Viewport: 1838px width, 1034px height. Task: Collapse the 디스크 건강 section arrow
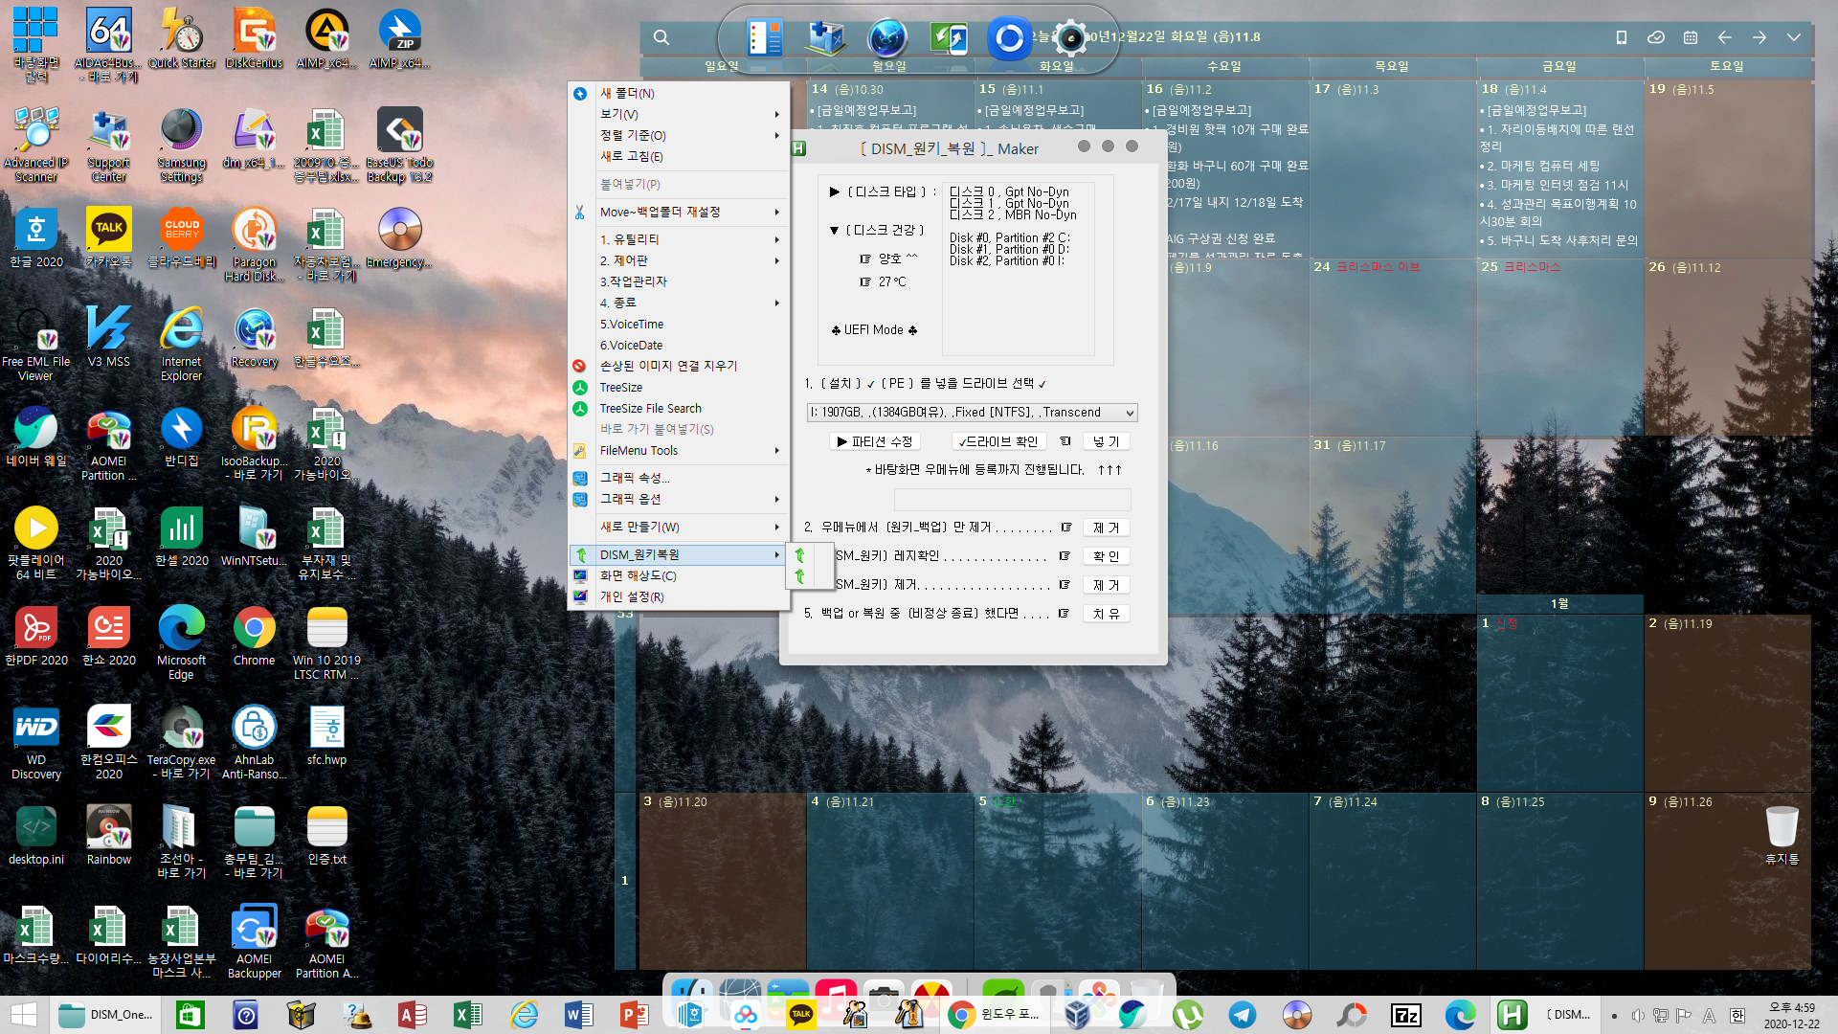tap(834, 230)
